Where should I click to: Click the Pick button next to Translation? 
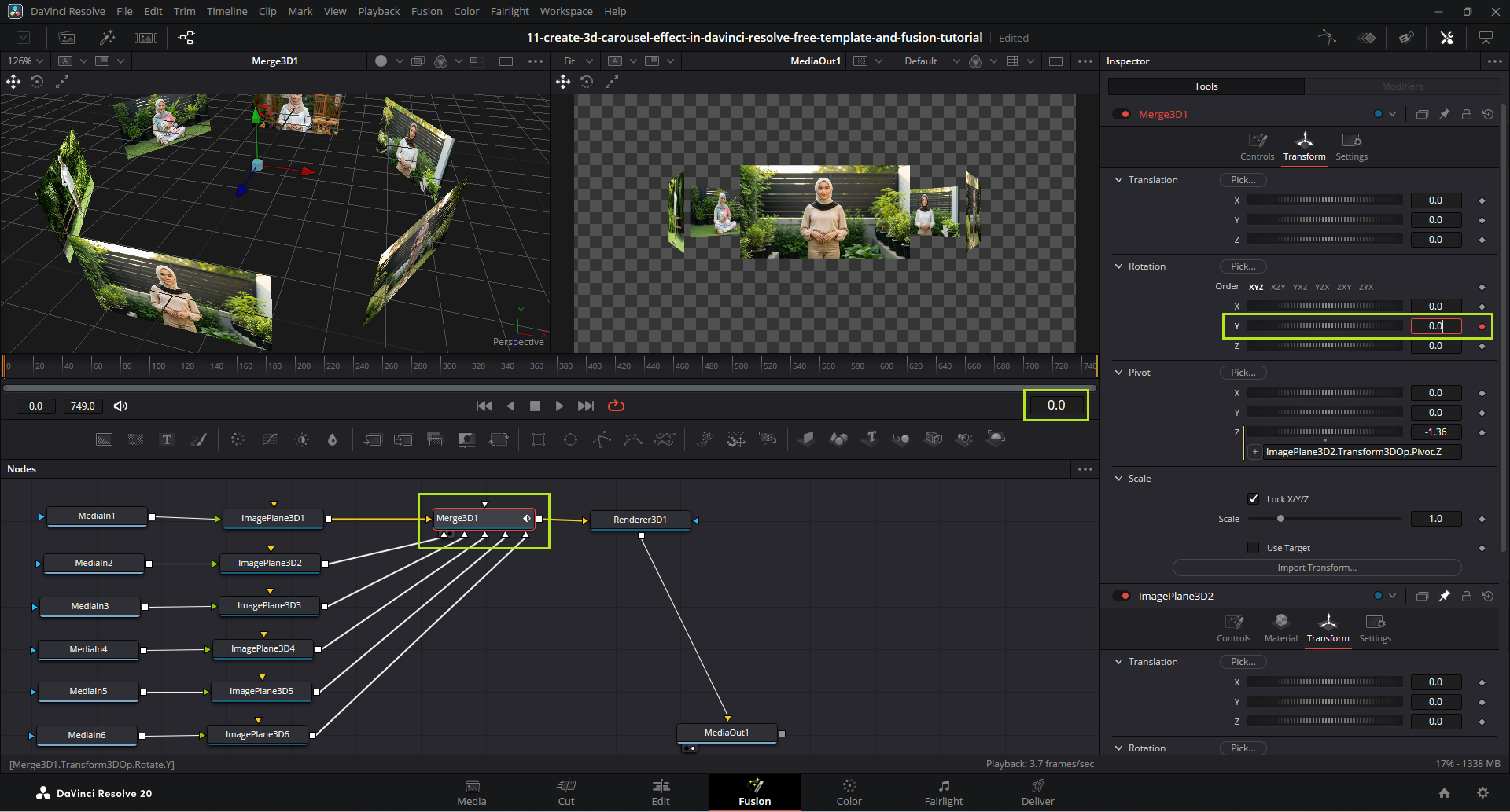coord(1243,180)
